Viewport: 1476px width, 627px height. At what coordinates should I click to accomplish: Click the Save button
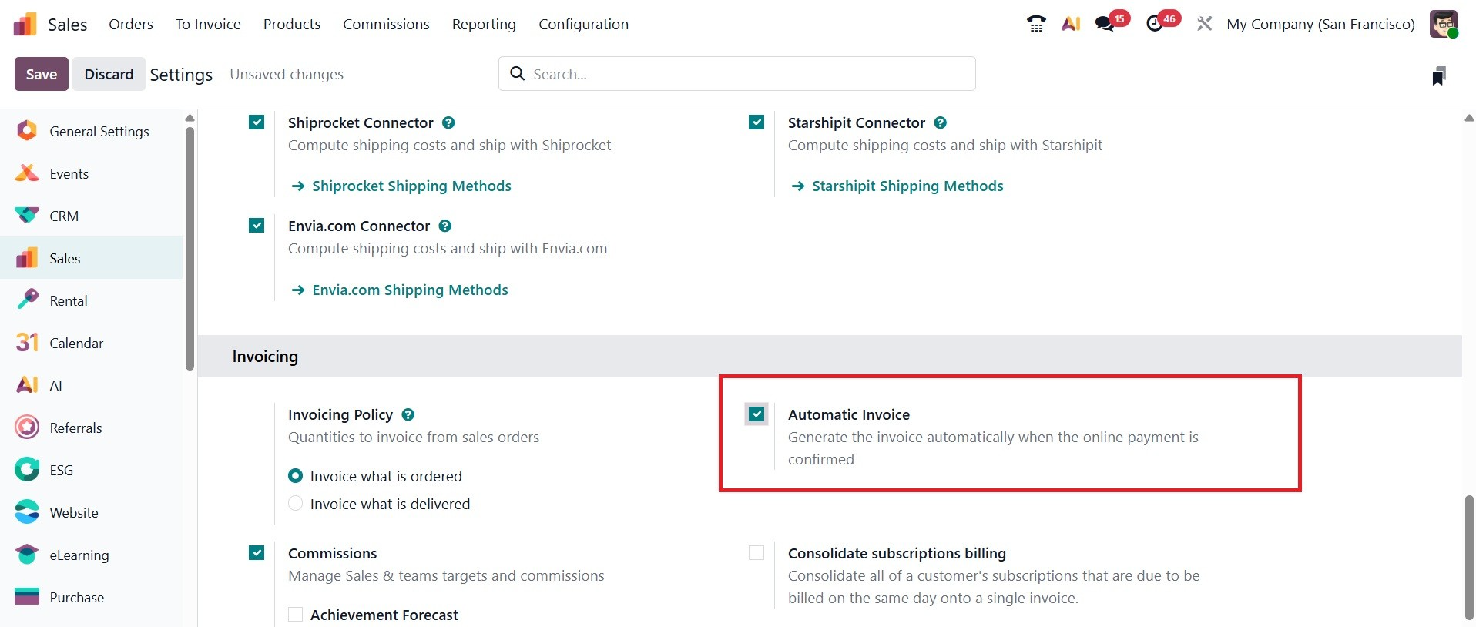click(x=42, y=74)
